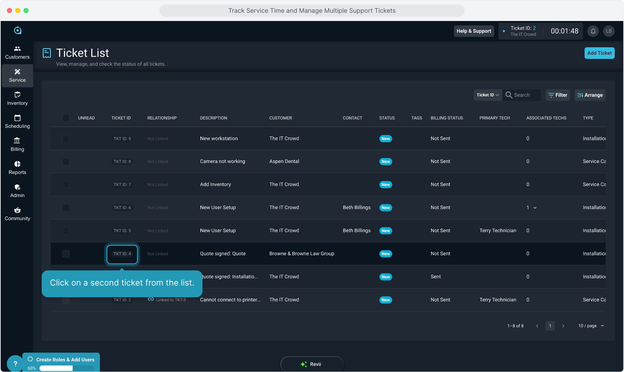Select checkbox for Camera not working ticket
This screenshot has height=372, width=624.
[x=66, y=162]
